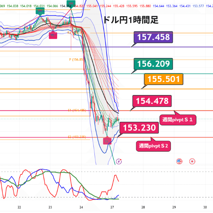Click date 24 on time axis
The width and height of the screenshot is (213, 213).
(x=81, y=207)
